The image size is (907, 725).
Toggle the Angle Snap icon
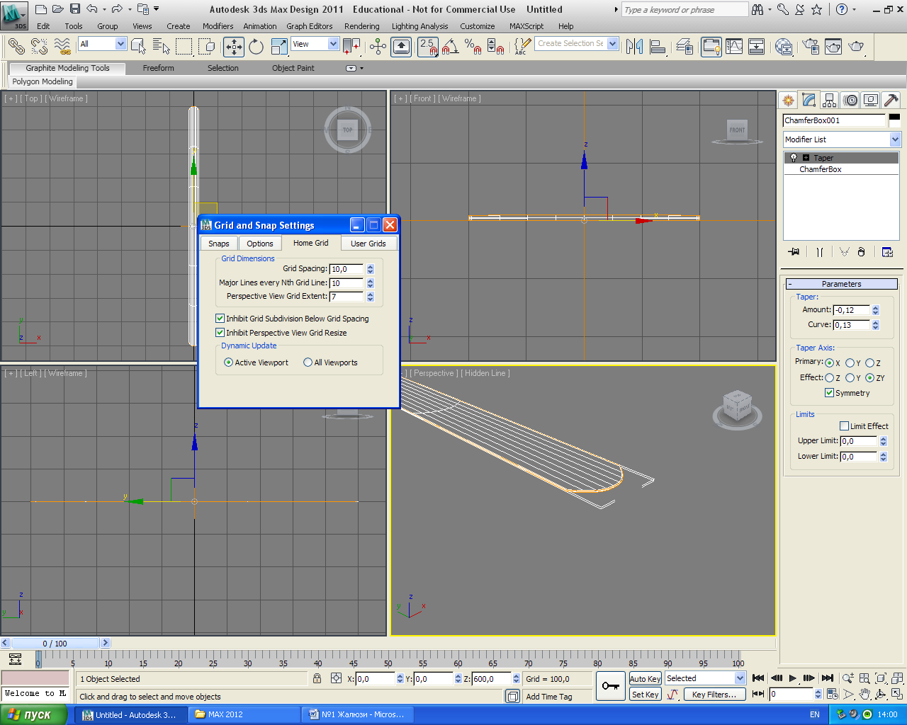[x=451, y=47]
